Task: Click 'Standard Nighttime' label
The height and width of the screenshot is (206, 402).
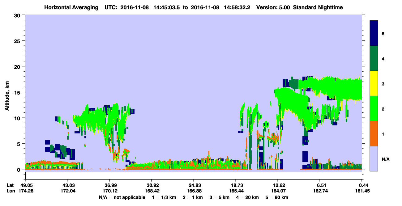Action: [318, 7]
